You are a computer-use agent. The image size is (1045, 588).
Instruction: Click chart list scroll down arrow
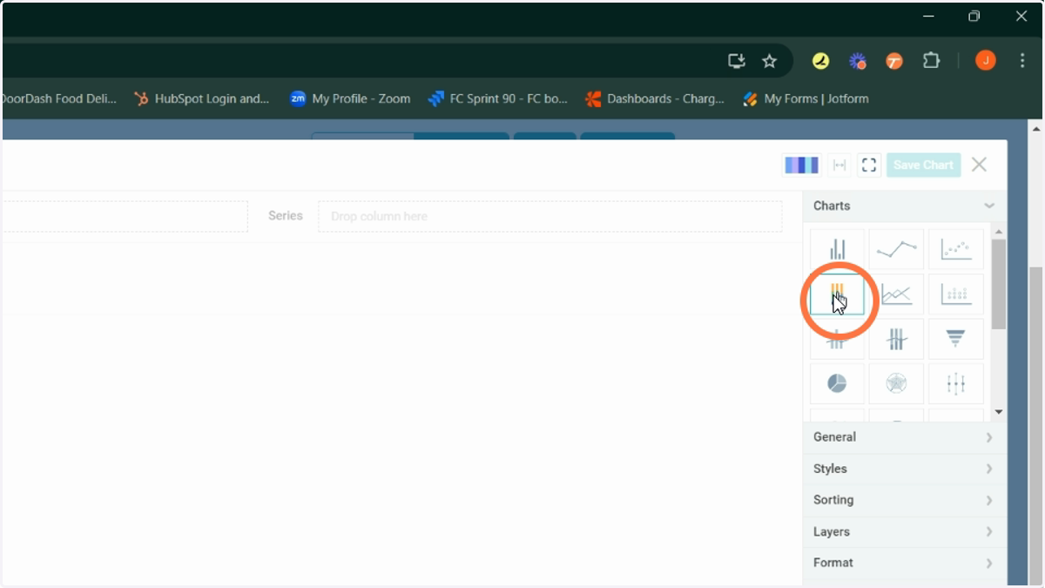(999, 411)
